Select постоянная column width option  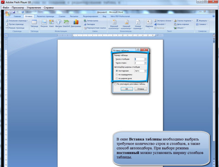point(123,71)
